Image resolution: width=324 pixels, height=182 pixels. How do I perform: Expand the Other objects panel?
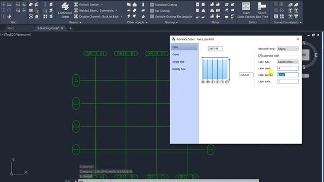tap(137, 22)
